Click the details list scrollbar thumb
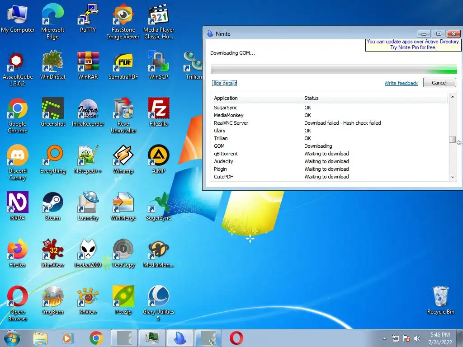Viewport: 463px width, 347px height. pyautogui.click(x=452, y=139)
